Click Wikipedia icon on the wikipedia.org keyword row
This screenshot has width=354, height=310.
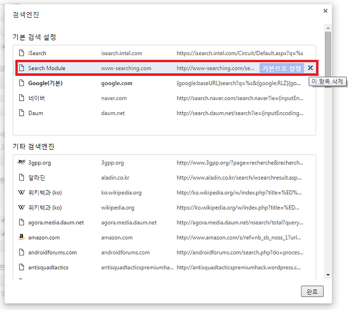pyautogui.click(x=22, y=208)
